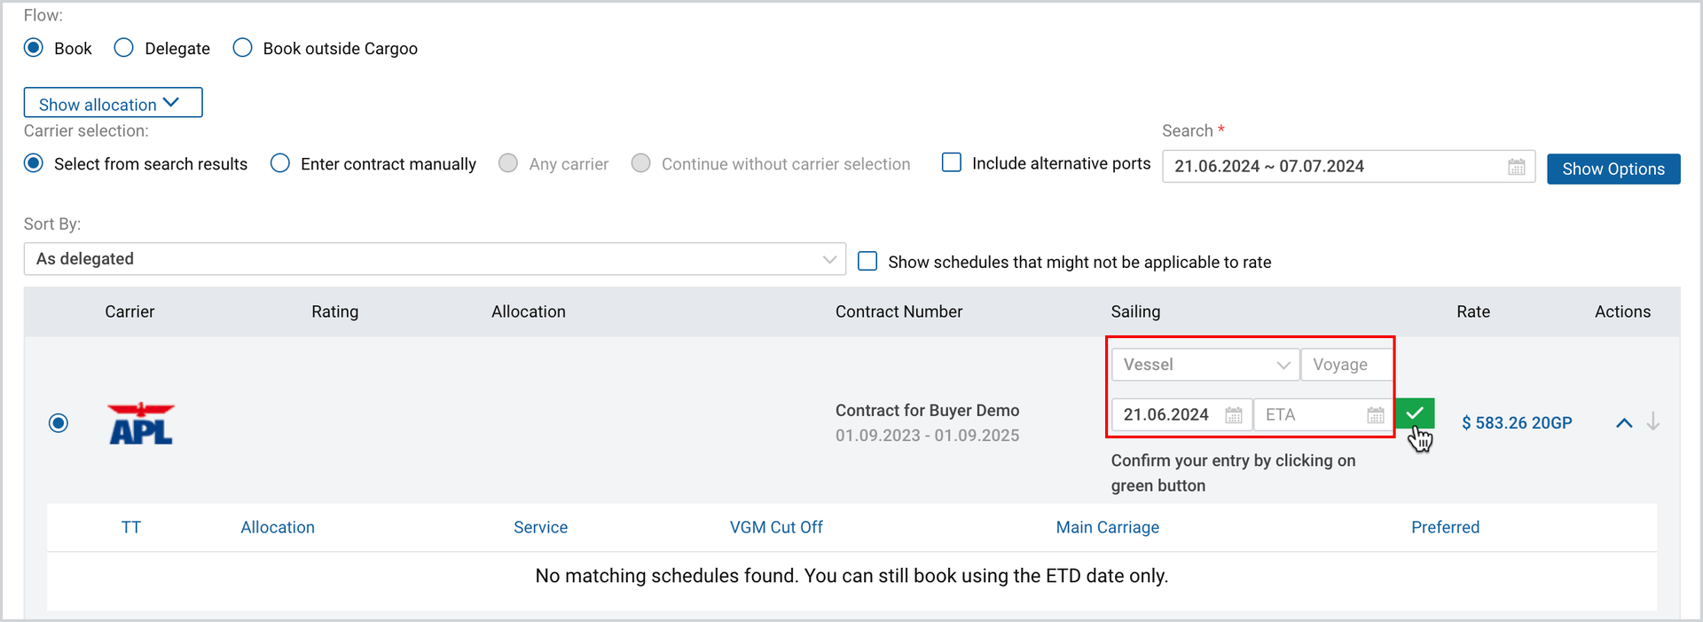The image size is (1703, 622).
Task: Open the ETD calendar icon
Action: (1234, 415)
